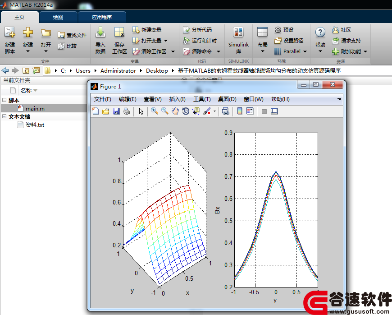Run 分析代码 code analyzer
Screen dimensions: 392x315
click(x=197, y=30)
